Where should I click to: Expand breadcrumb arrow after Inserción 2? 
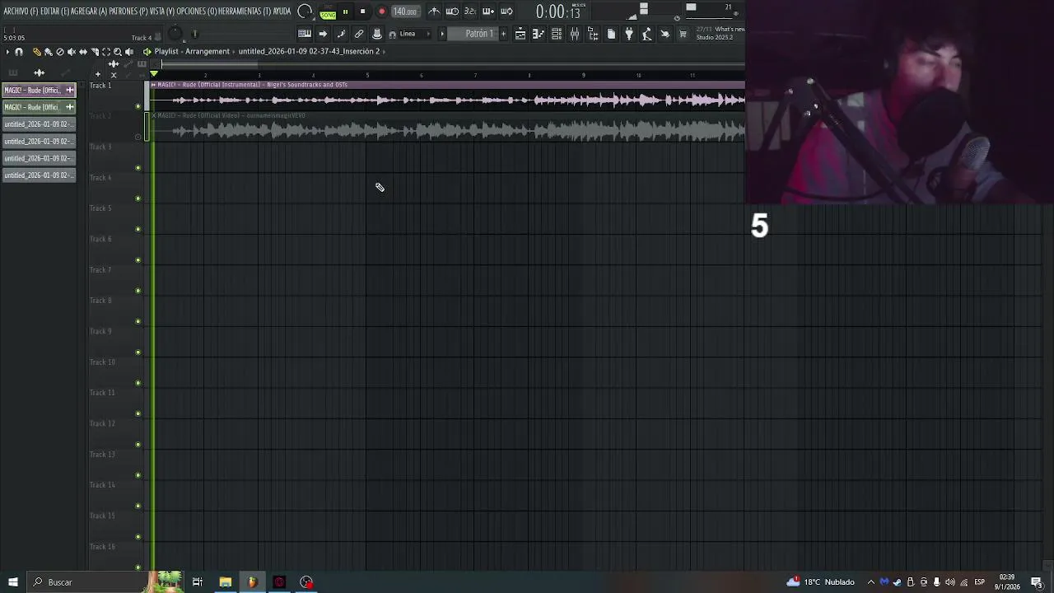[x=384, y=51]
